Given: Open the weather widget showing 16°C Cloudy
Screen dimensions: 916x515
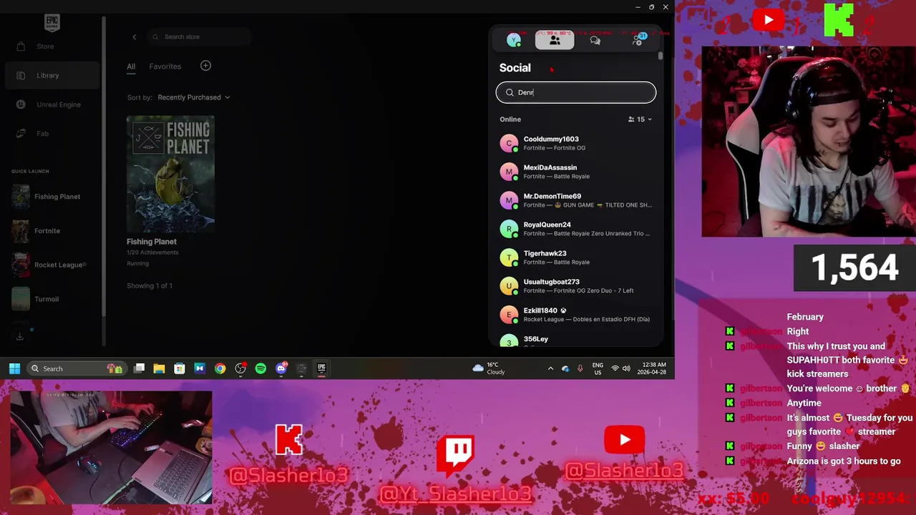Looking at the screenshot, I should pyautogui.click(x=489, y=368).
